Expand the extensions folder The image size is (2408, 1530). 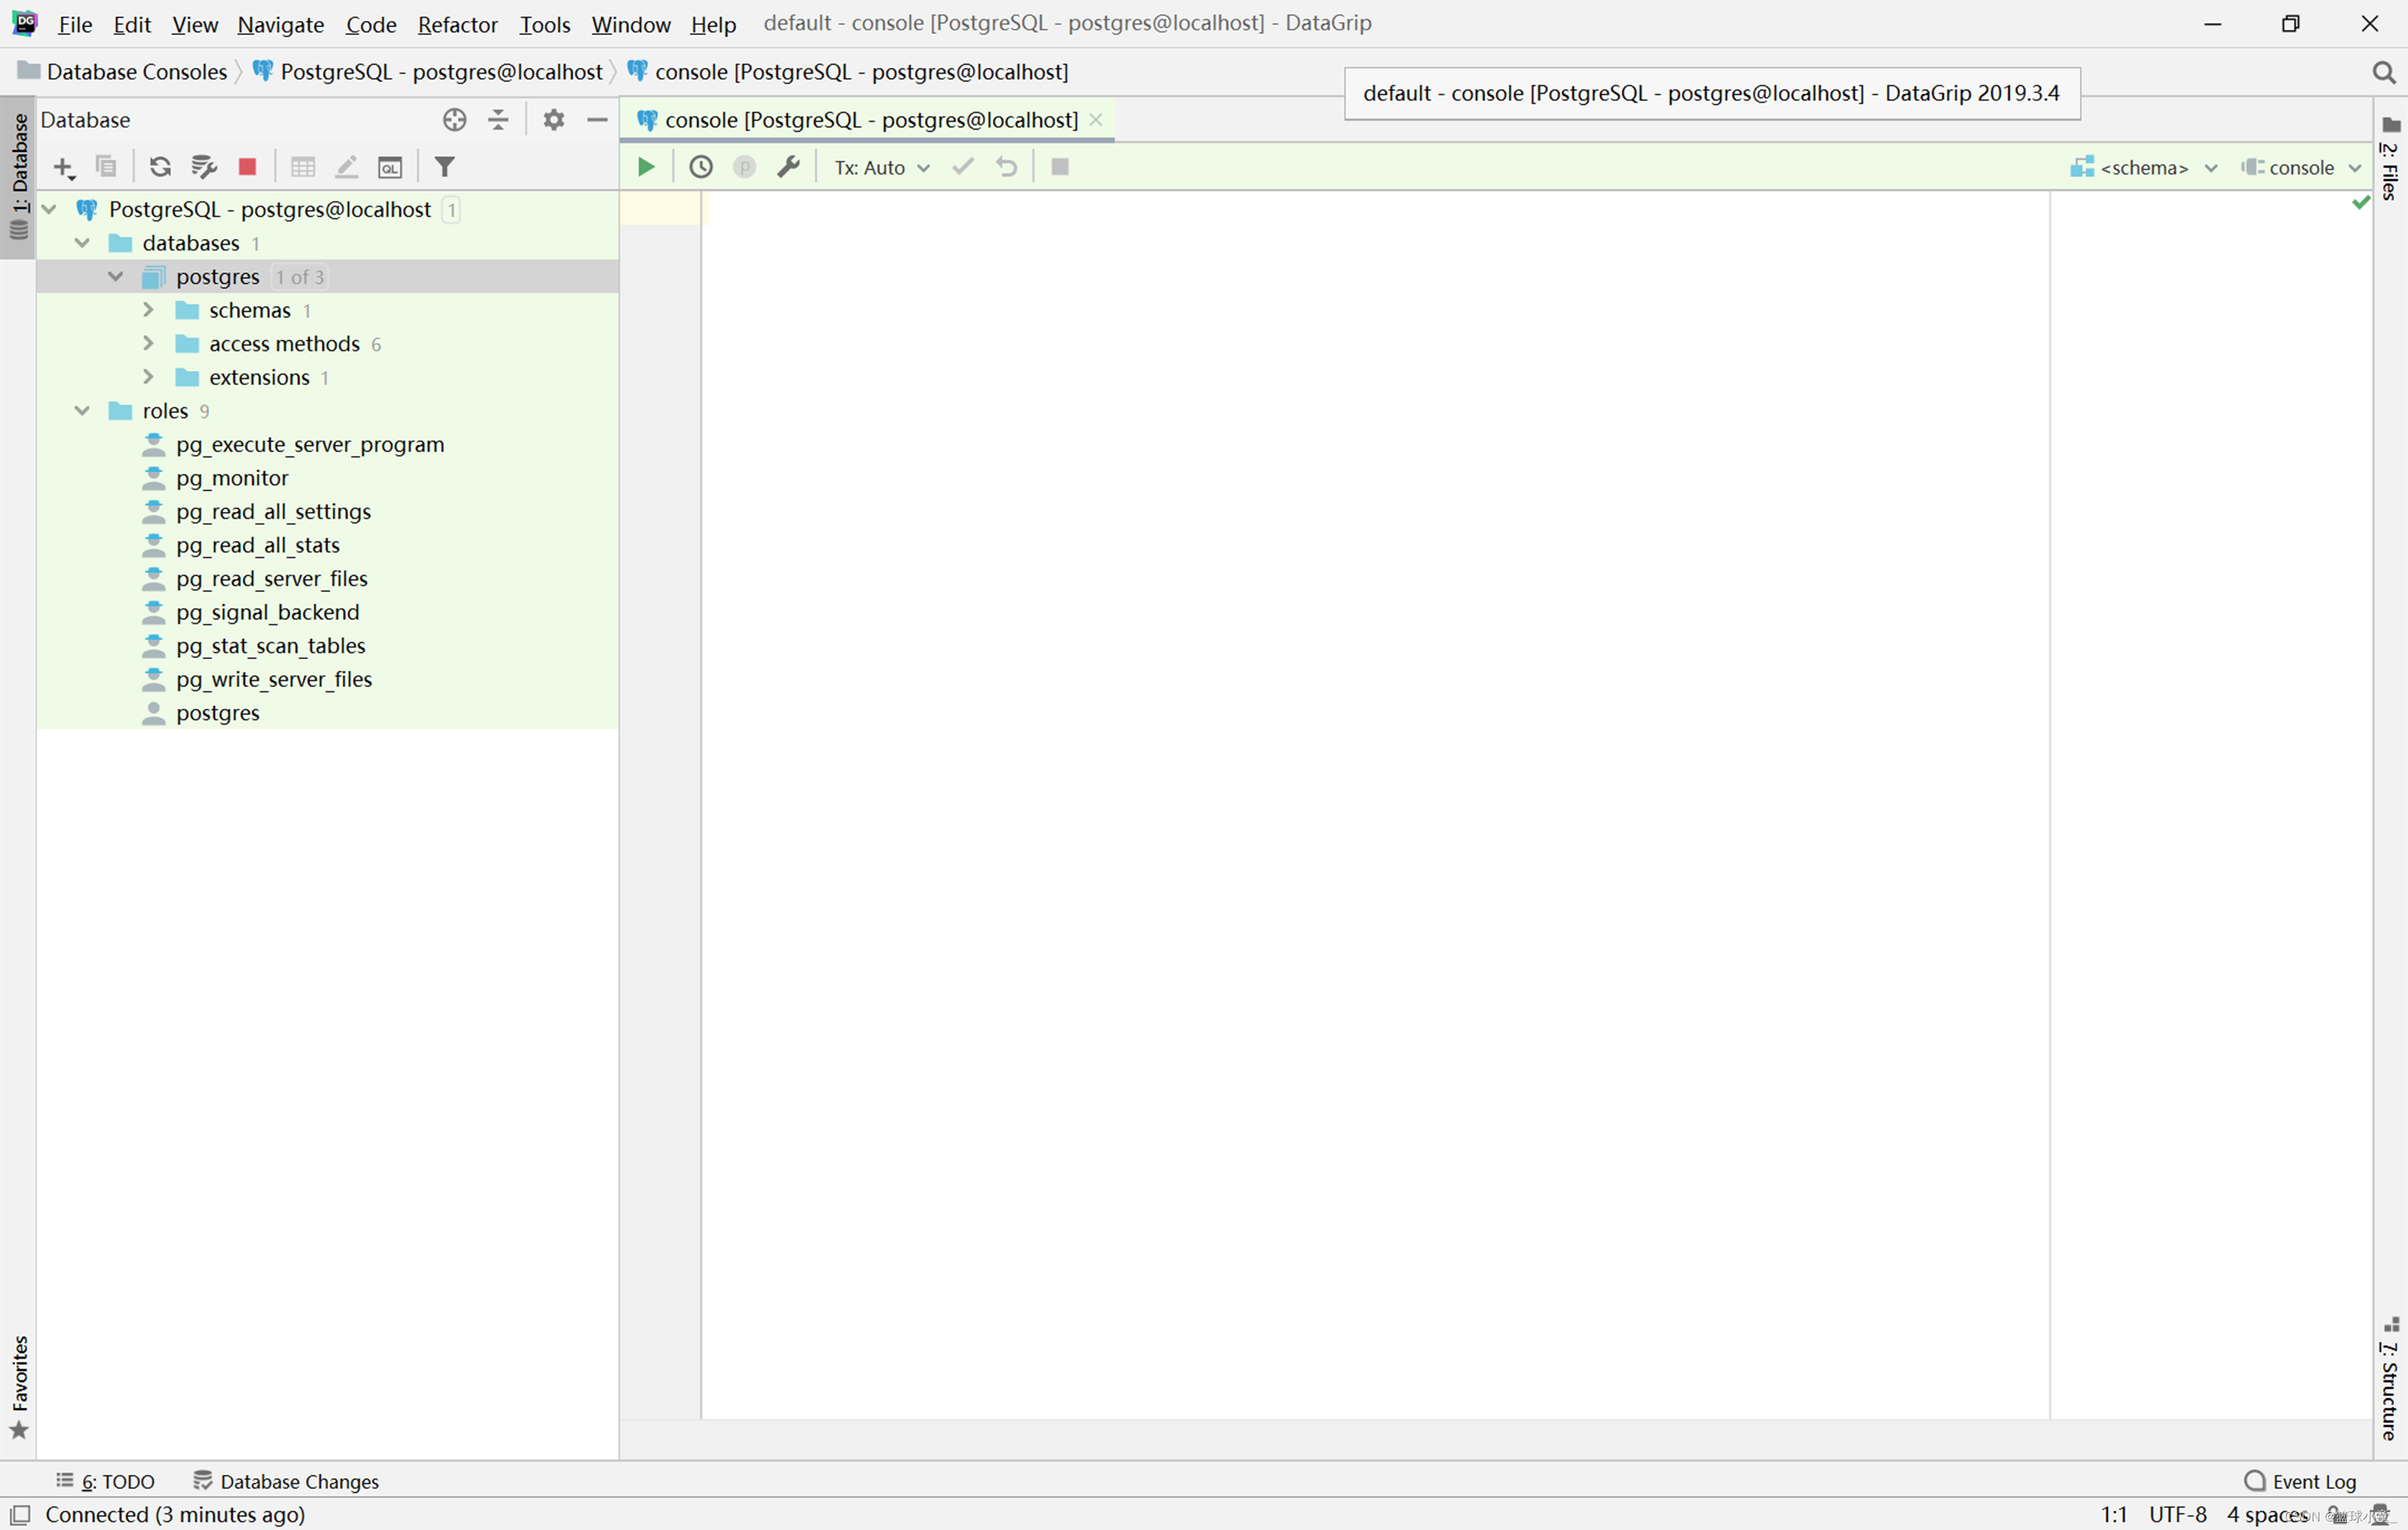149,377
